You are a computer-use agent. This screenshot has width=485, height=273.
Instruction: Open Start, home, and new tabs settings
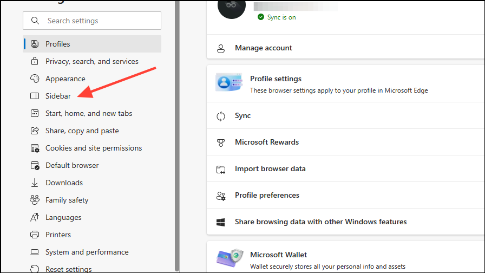tap(89, 113)
